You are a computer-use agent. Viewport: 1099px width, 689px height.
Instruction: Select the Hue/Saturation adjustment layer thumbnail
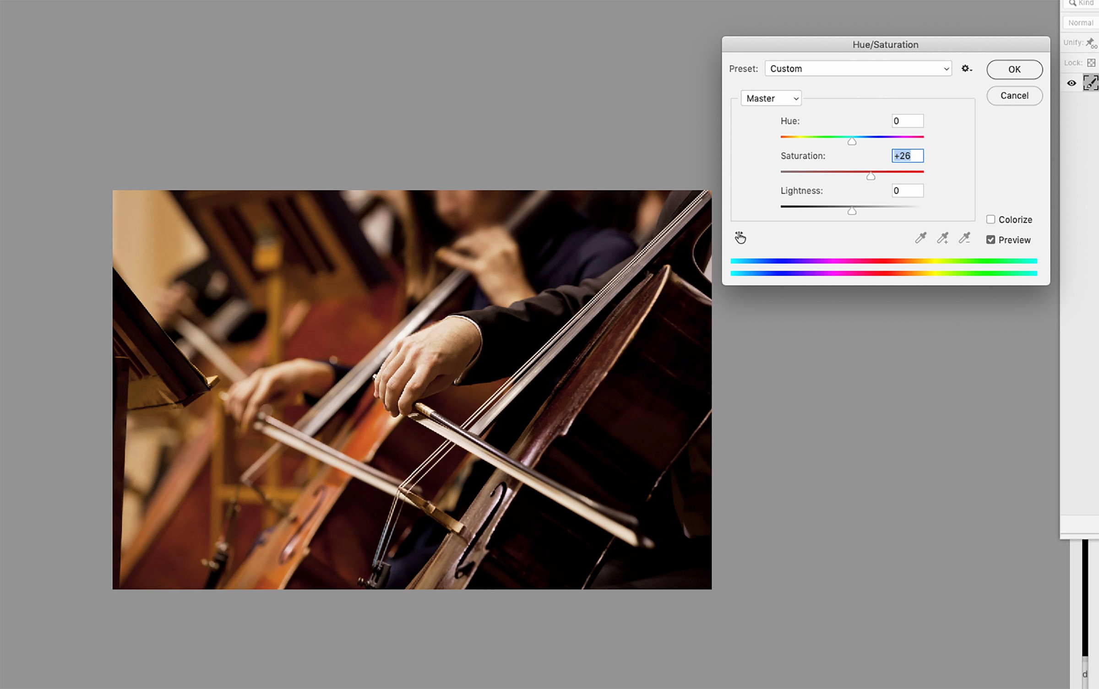(x=1092, y=83)
